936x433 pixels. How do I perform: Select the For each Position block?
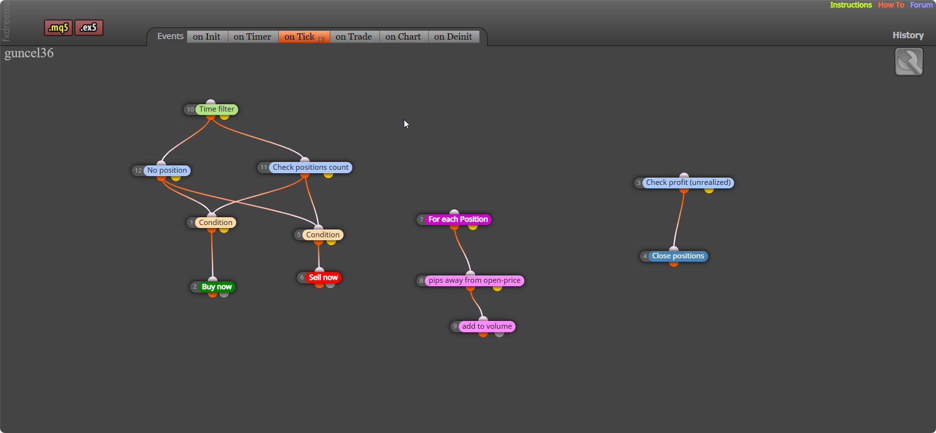point(458,219)
